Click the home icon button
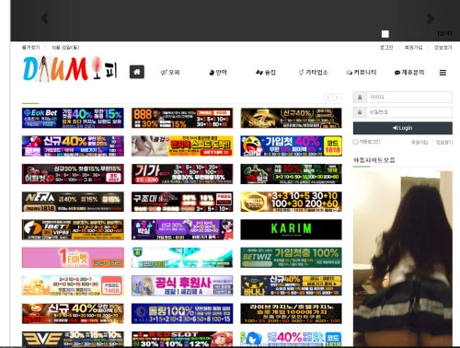 tap(137, 72)
